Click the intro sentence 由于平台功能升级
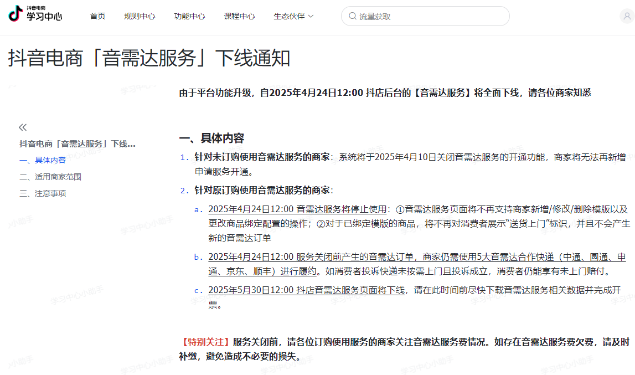635x375 pixels. coord(215,93)
